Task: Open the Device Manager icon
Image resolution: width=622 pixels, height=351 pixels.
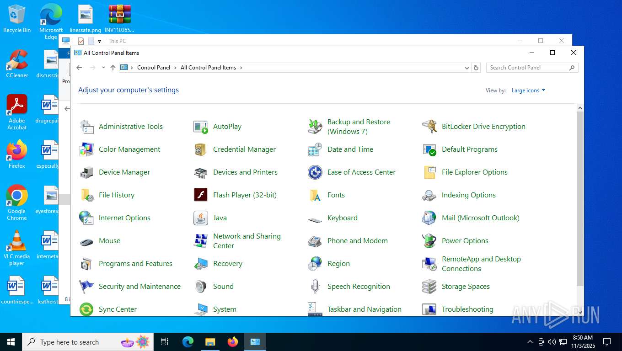Action: [86, 172]
